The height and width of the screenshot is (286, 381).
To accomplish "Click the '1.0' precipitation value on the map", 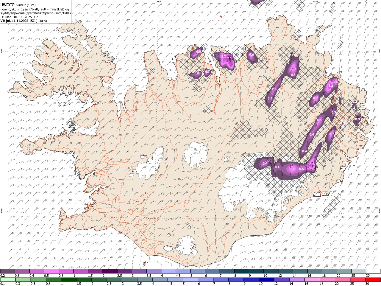I will [312, 164].
